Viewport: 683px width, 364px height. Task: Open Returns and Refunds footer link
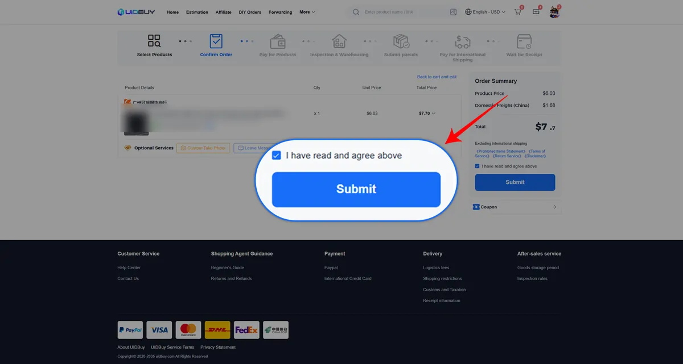(232, 278)
